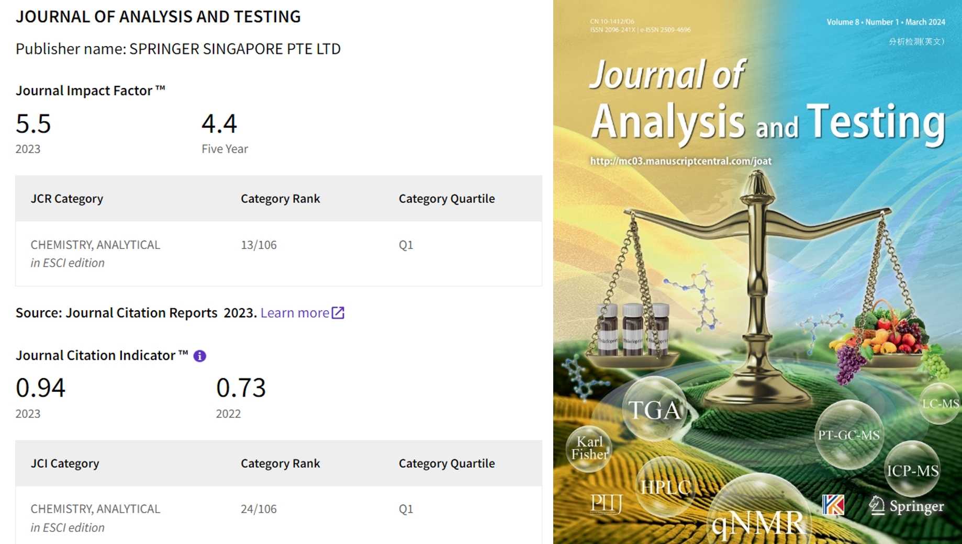
Task: Click the ICP-MS bubble on the cover
Action: (912, 470)
